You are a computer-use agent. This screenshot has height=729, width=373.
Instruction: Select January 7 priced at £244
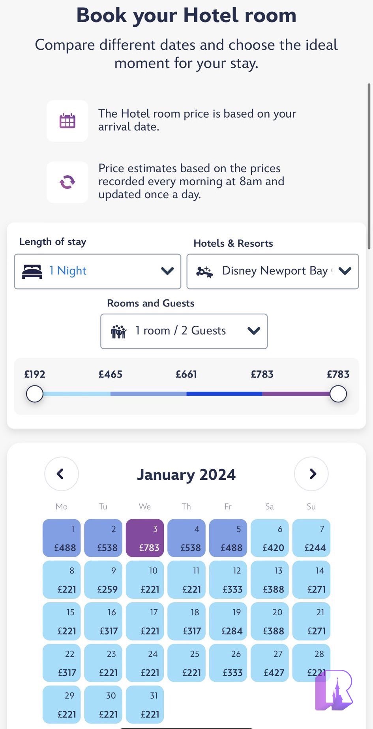tap(311, 538)
